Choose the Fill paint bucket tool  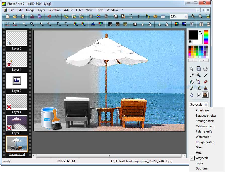click(x=192, y=81)
